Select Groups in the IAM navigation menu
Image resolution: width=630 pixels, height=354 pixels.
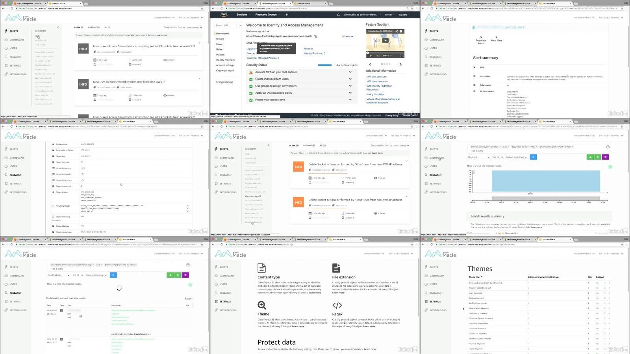tap(220, 39)
